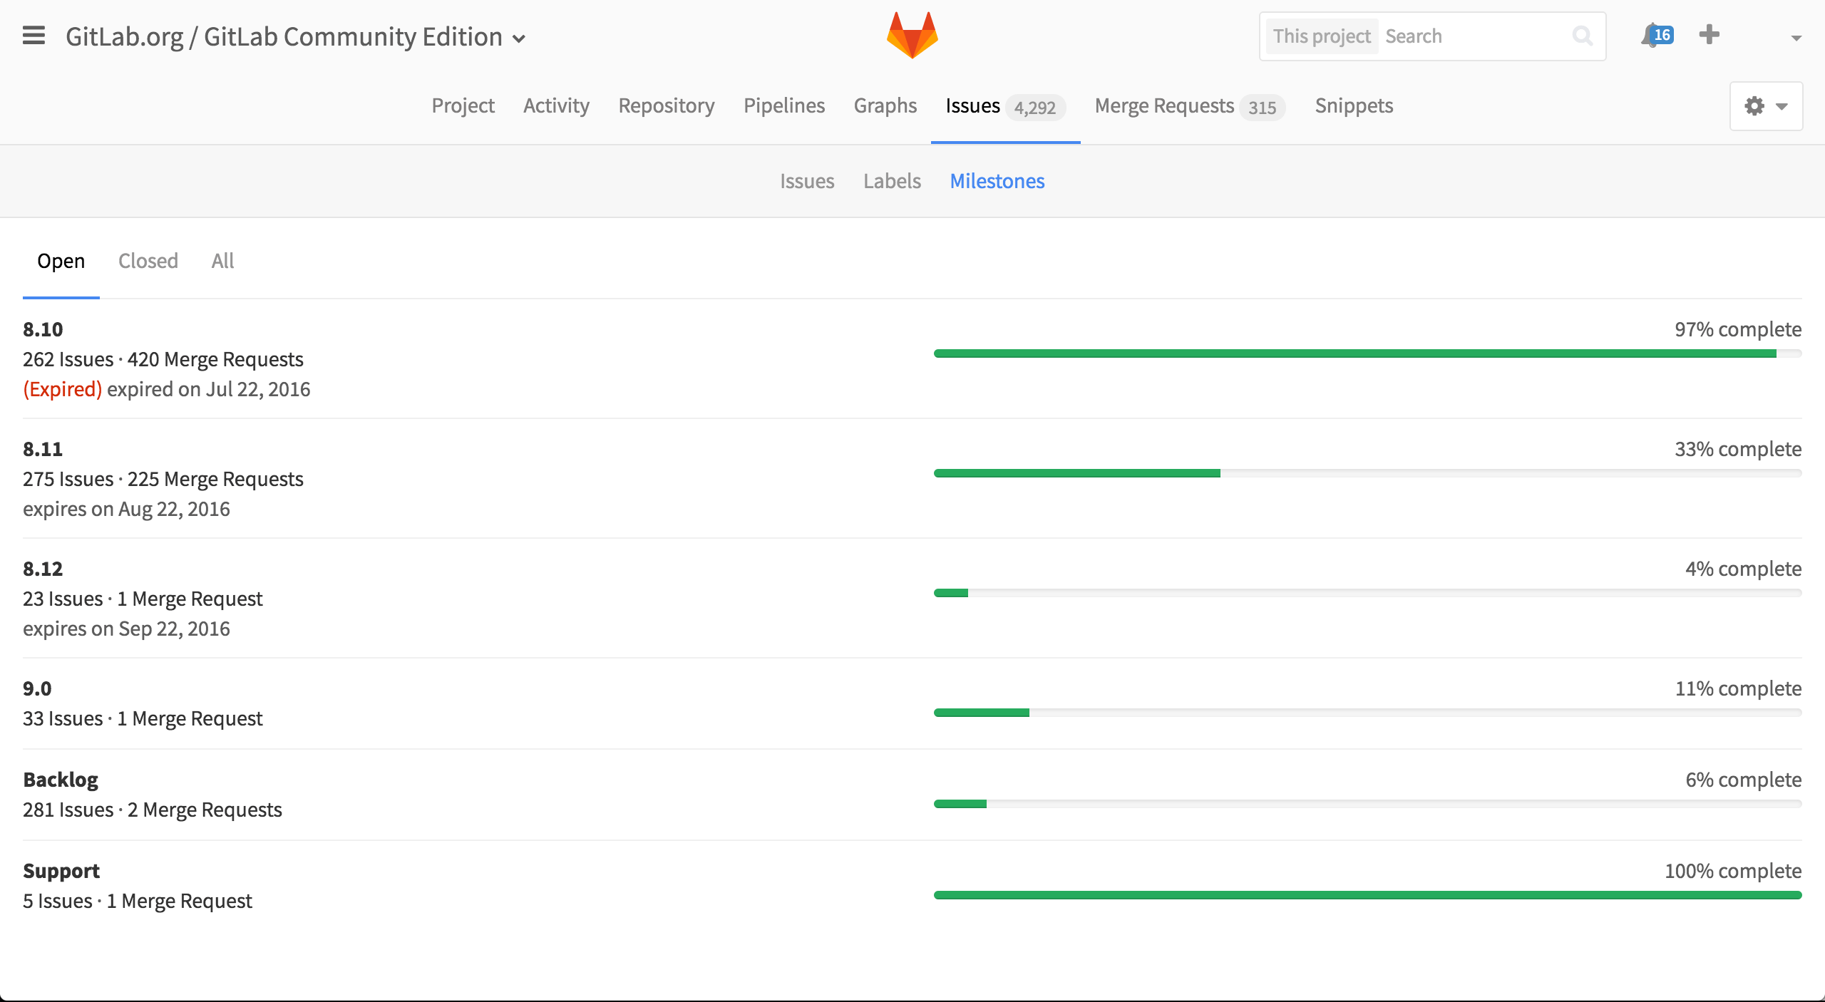Show Closed milestones

pos(148,261)
